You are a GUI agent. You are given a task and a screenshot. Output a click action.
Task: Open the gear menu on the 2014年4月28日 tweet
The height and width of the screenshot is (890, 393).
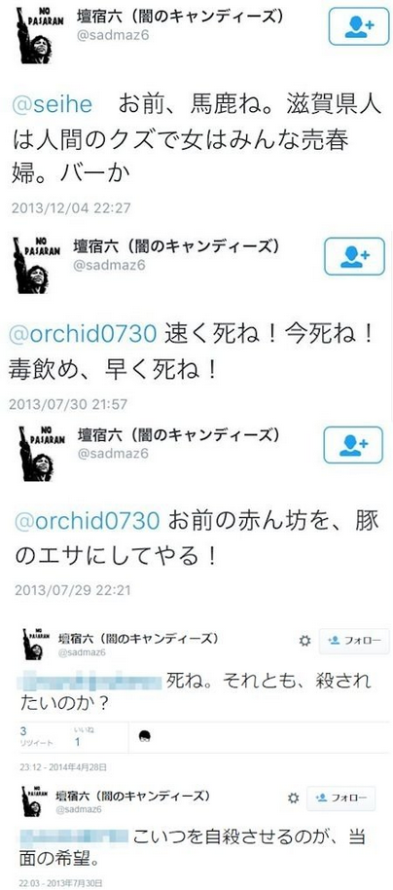(305, 641)
